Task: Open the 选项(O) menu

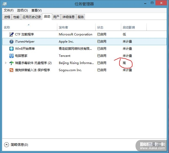Action: pos(22,10)
